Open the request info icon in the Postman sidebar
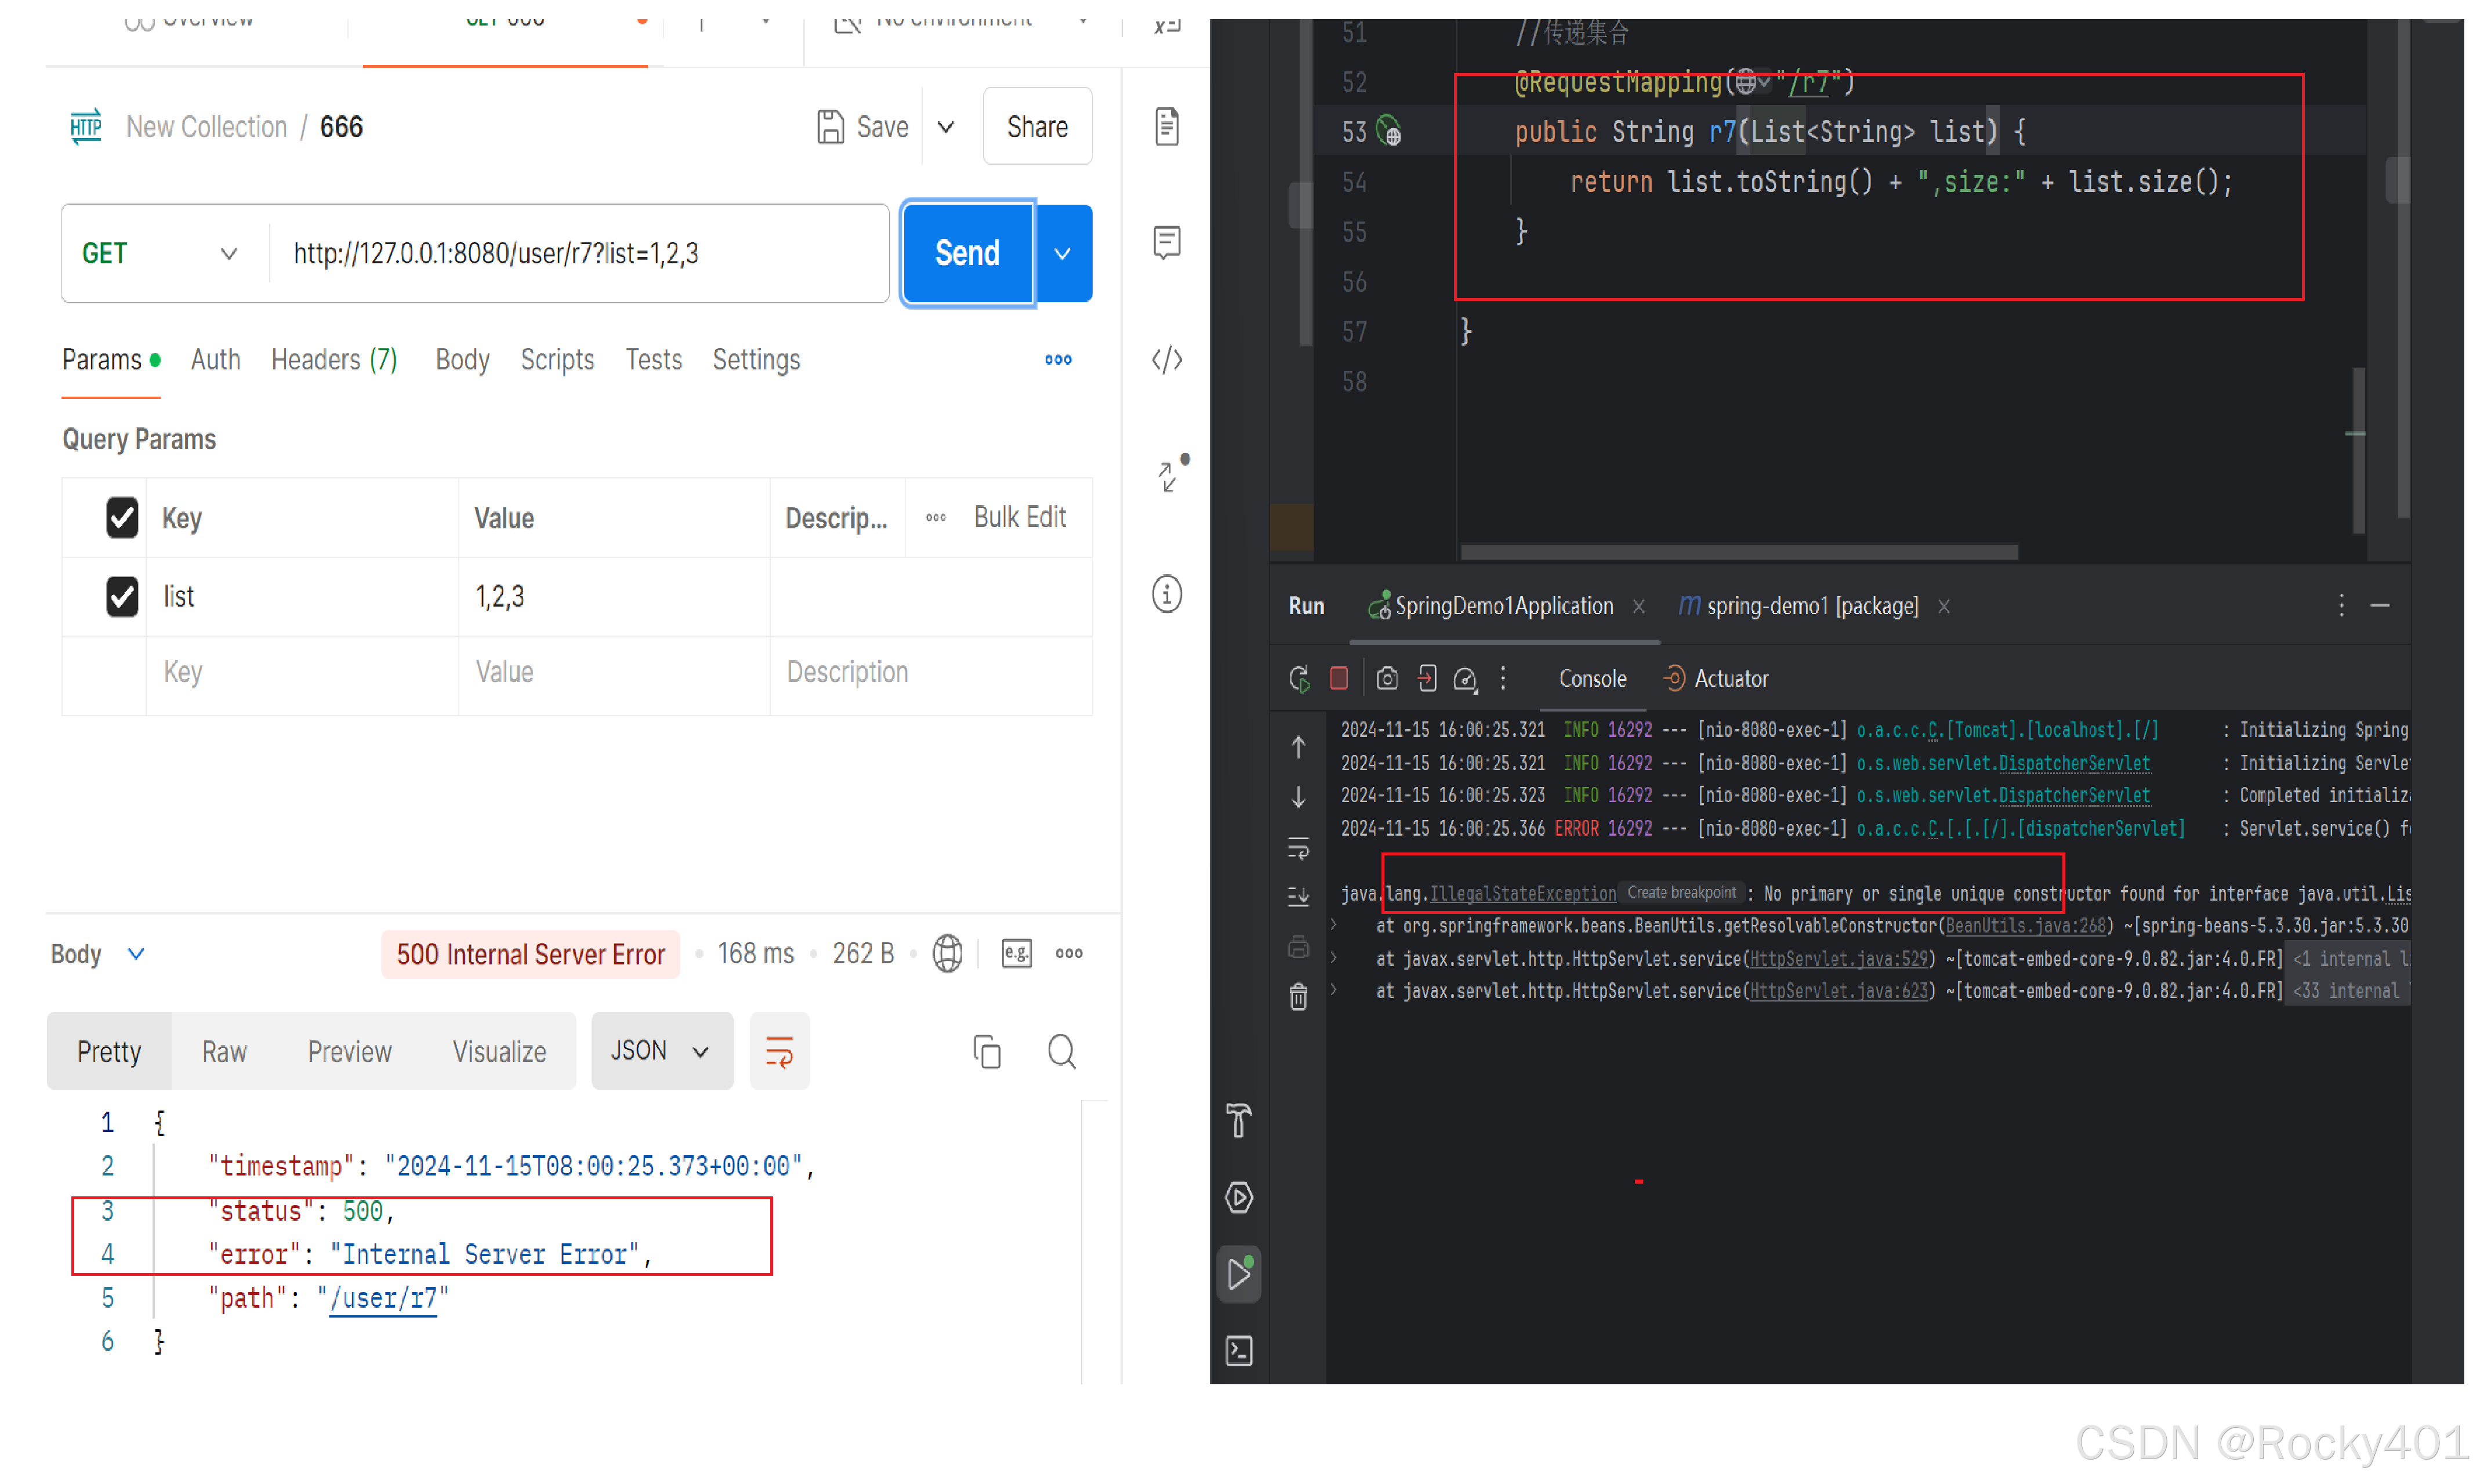This screenshot has height=1484, width=2473. click(x=1166, y=594)
